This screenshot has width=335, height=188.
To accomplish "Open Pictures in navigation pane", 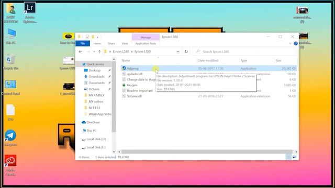I will pyautogui.click(x=94, y=89).
